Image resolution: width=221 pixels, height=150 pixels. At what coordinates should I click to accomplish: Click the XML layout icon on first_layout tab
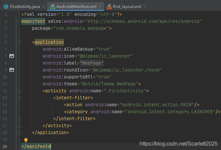(x=109, y=7)
